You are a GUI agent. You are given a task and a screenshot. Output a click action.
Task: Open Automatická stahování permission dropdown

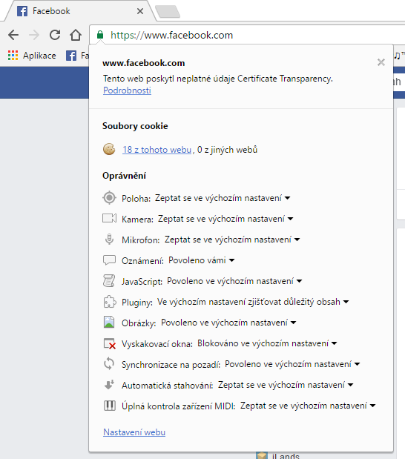pyautogui.click(x=286, y=385)
